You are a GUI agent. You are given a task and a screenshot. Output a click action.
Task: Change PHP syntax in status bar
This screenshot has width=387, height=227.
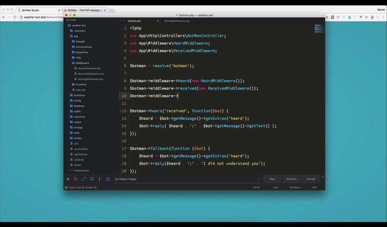pos(314,188)
